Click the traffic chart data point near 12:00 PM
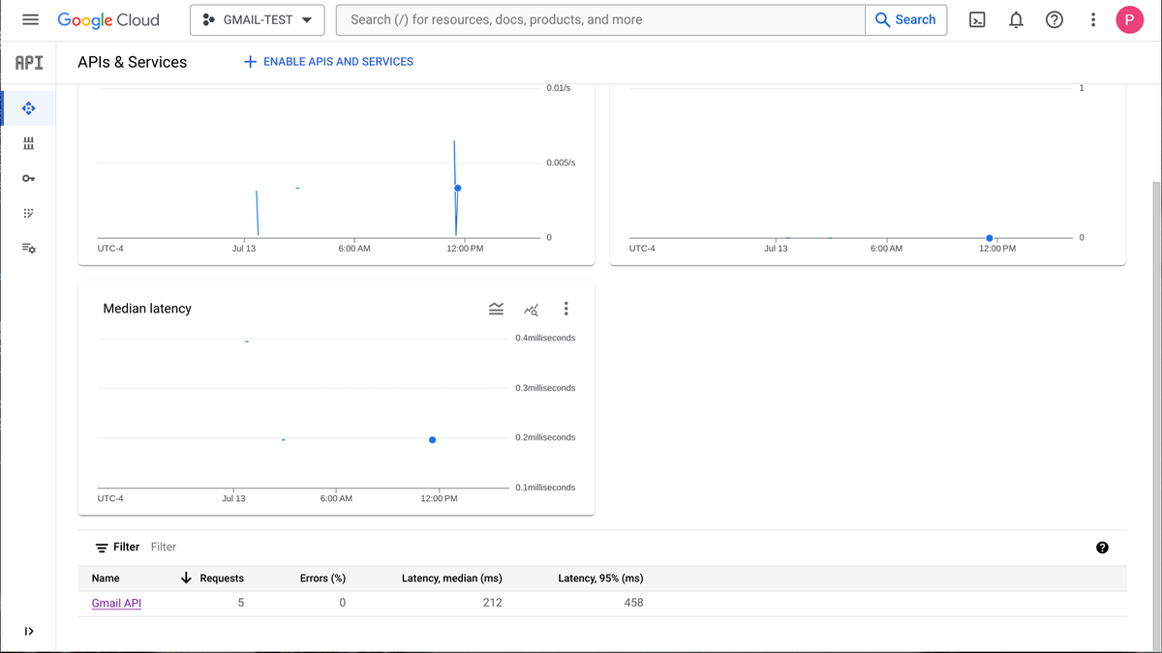The image size is (1162, 653). coord(457,188)
